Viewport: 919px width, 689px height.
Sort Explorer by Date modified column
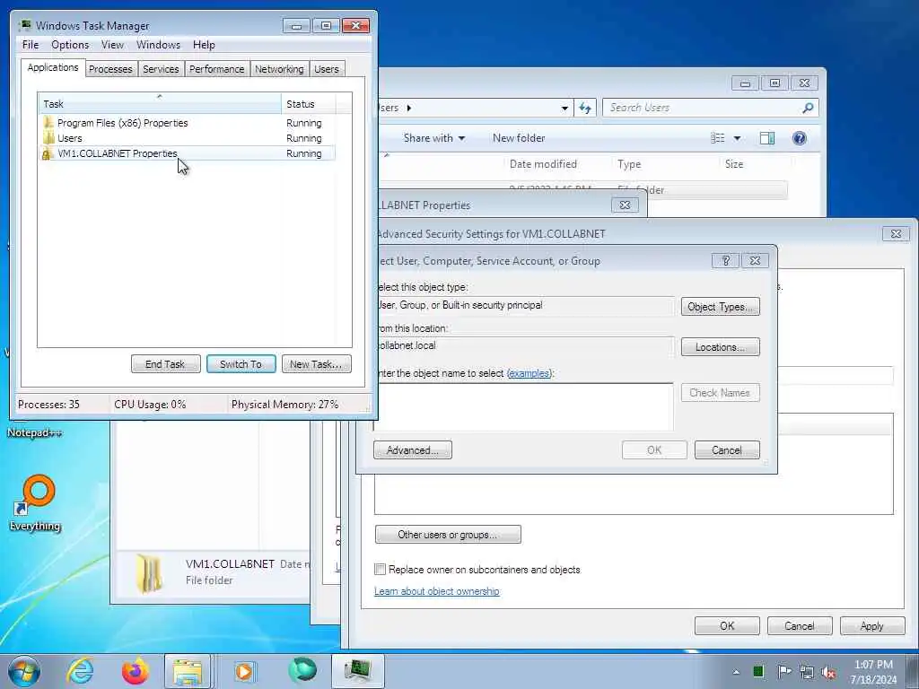543,164
